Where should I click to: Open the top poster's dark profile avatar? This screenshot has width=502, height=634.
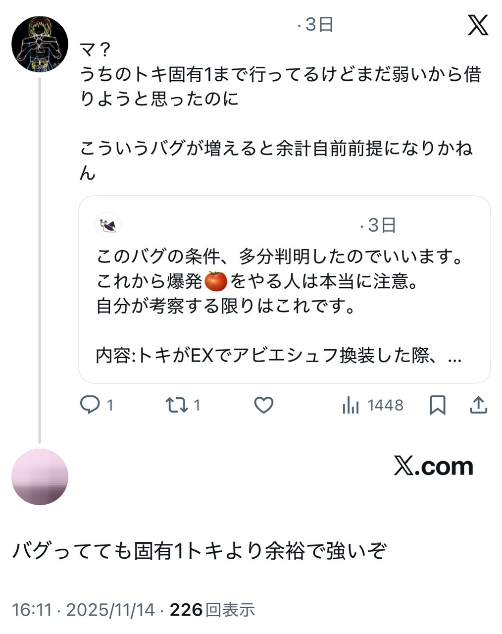click(x=40, y=44)
